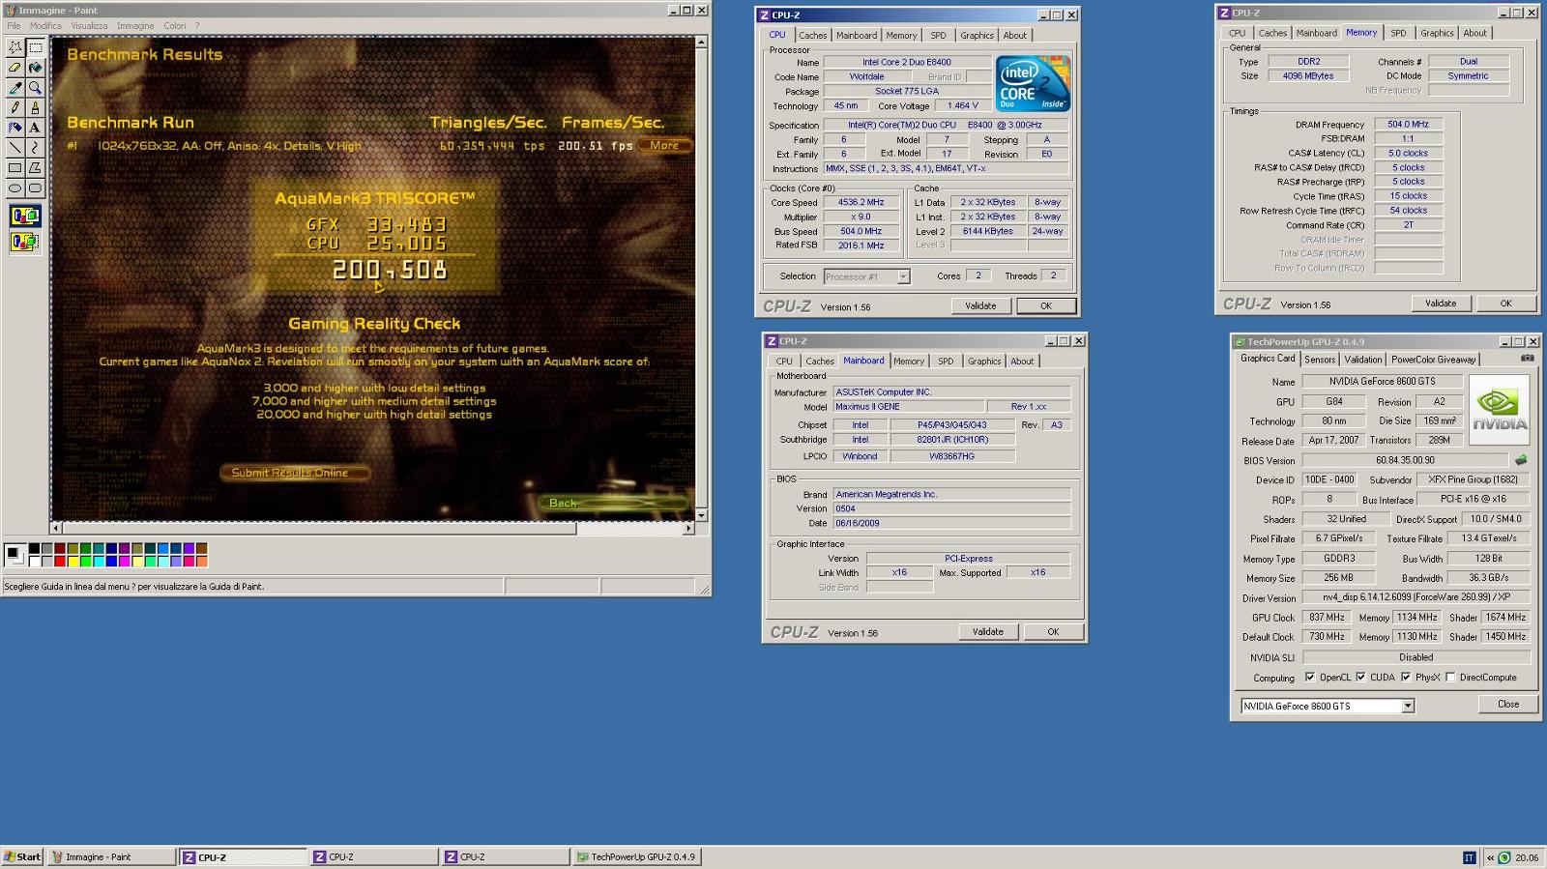Viewport: 1547px width, 869px height.
Task: Click the GPU-Z screenshot camera icon
Action: tap(1528, 358)
